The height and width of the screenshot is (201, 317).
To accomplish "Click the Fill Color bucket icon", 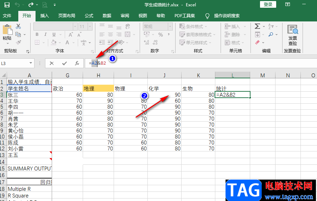I will (x=54, y=43).
